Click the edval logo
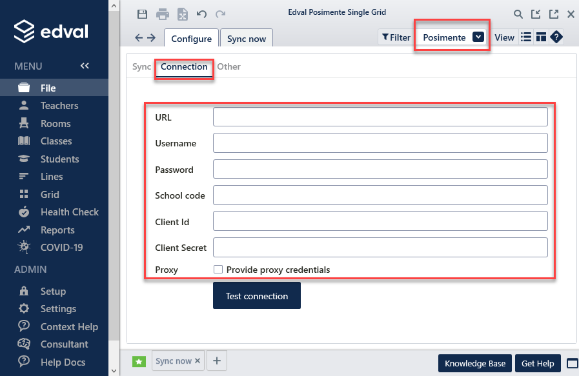Viewport: 579px width, 376px height. [51, 32]
